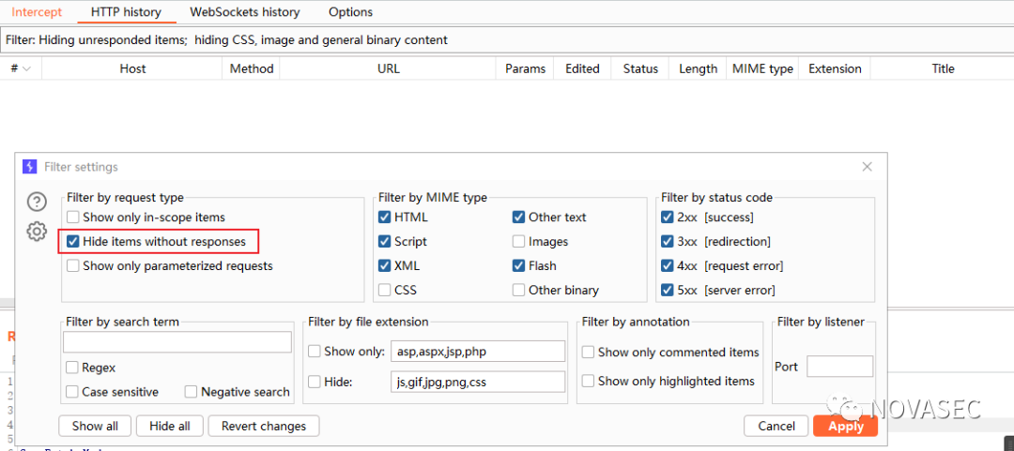The height and width of the screenshot is (451, 1014).
Task: Click the sort arrow next to # column
Action: pos(27,68)
